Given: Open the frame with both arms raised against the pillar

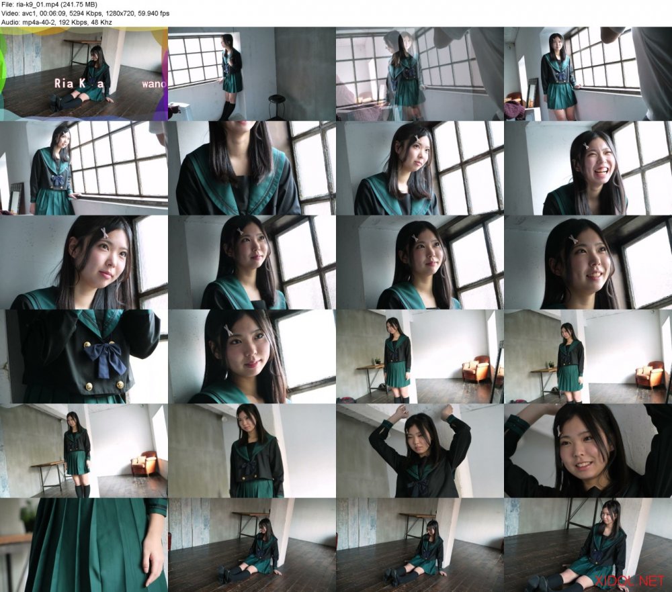Looking at the screenshot, I should pos(420,451).
